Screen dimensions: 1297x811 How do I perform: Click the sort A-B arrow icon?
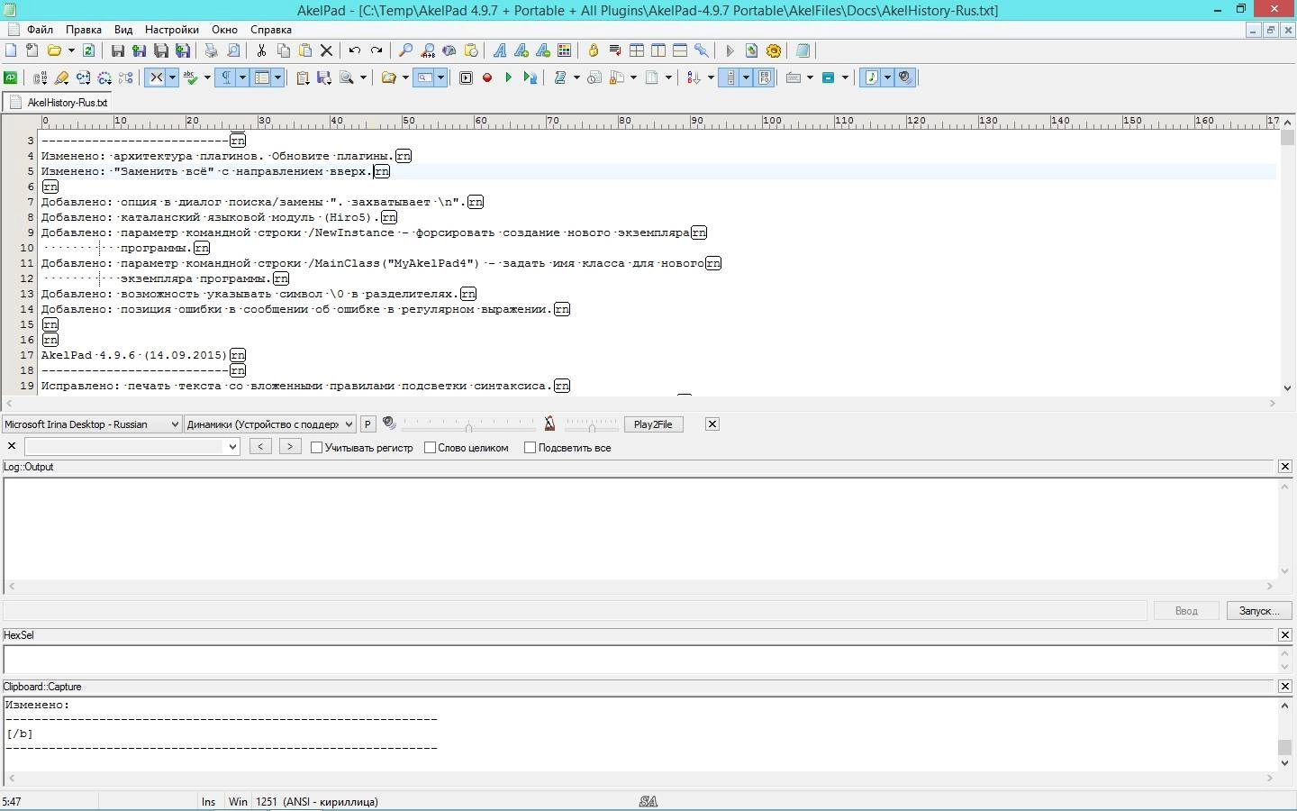point(693,77)
